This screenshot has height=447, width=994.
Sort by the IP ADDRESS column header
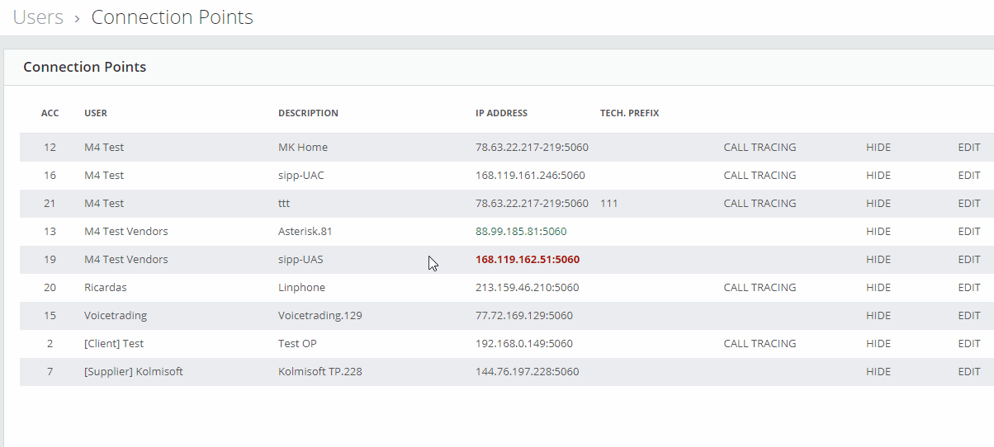click(501, 113)
